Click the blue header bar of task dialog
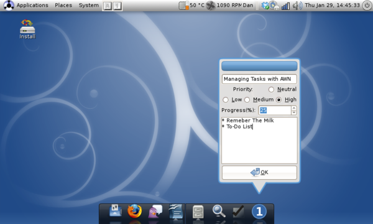Viewport: 373px width, 224px height. (x=259, y=66)
